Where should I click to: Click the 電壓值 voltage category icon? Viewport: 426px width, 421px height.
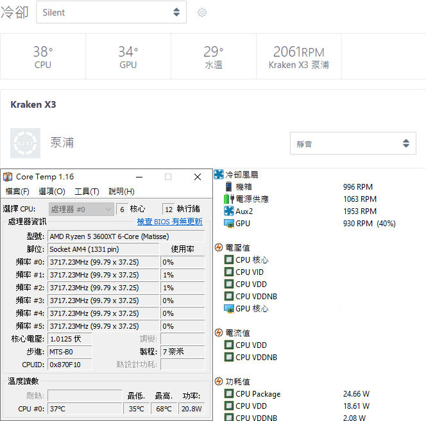[x=219, y=247]
